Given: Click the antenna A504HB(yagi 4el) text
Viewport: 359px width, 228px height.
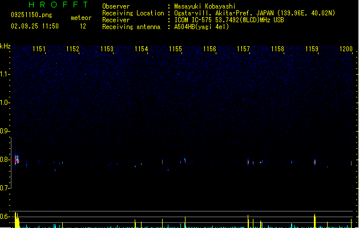Looking at the screenshot, I should [201, 27].
